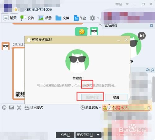
Task: Open the send options dropdown arrow
Action: tap(98, 135)
